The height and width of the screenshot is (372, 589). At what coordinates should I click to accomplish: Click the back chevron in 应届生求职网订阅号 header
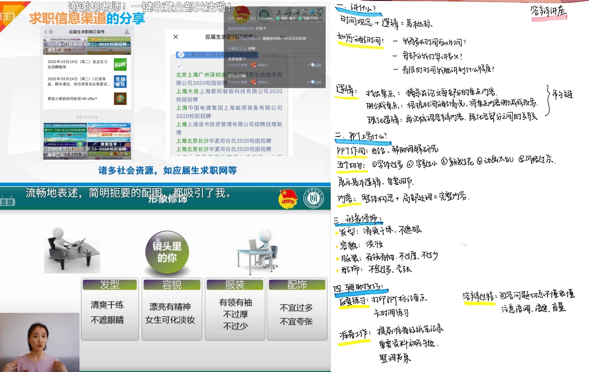tap(46, 32)
